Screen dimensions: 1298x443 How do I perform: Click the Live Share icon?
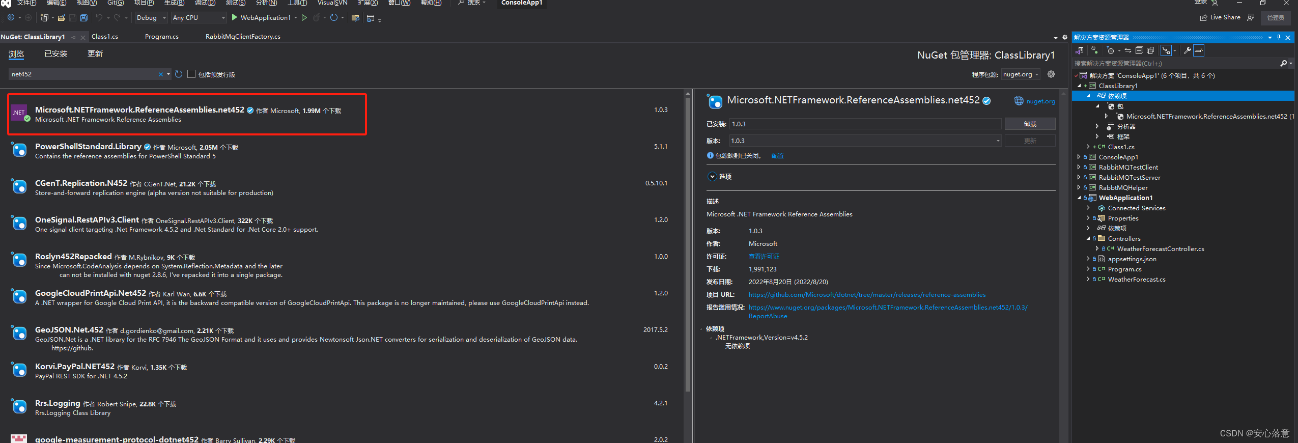point(1204,18)
